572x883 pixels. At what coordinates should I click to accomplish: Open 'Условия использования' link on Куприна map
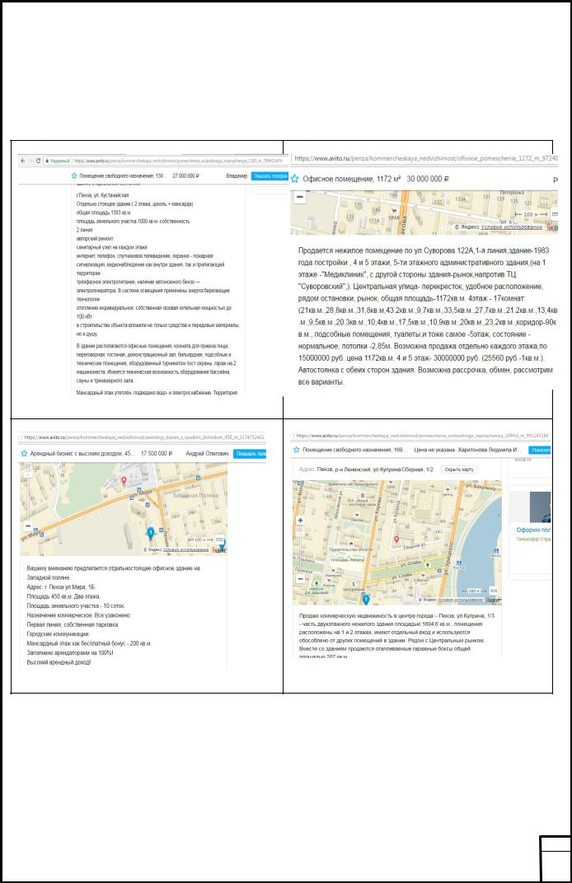point(461,600)
